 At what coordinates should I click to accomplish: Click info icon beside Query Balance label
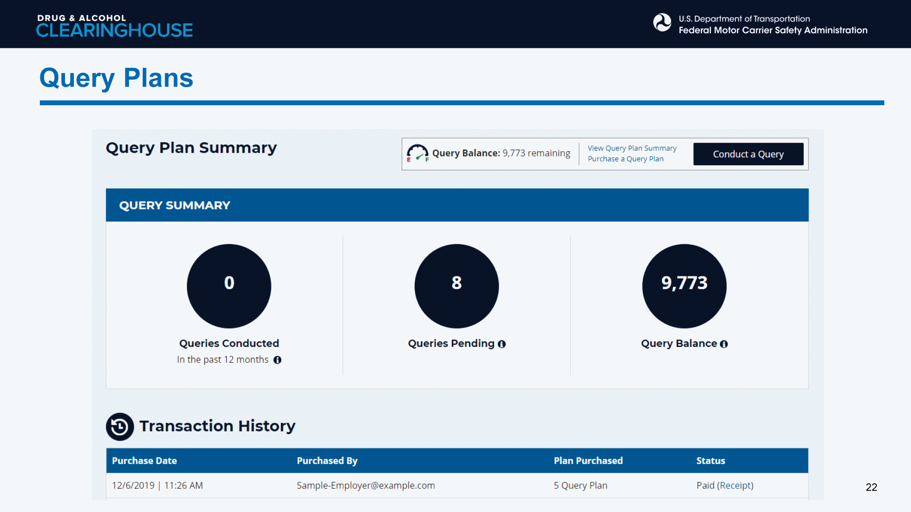pos(724,344)
